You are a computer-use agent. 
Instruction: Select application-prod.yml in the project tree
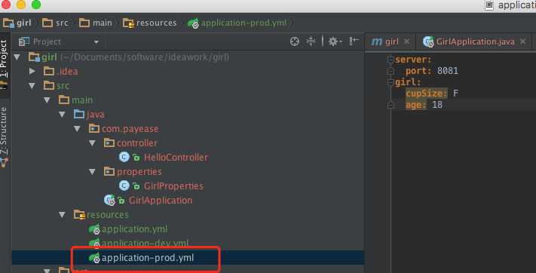(148, 258)
